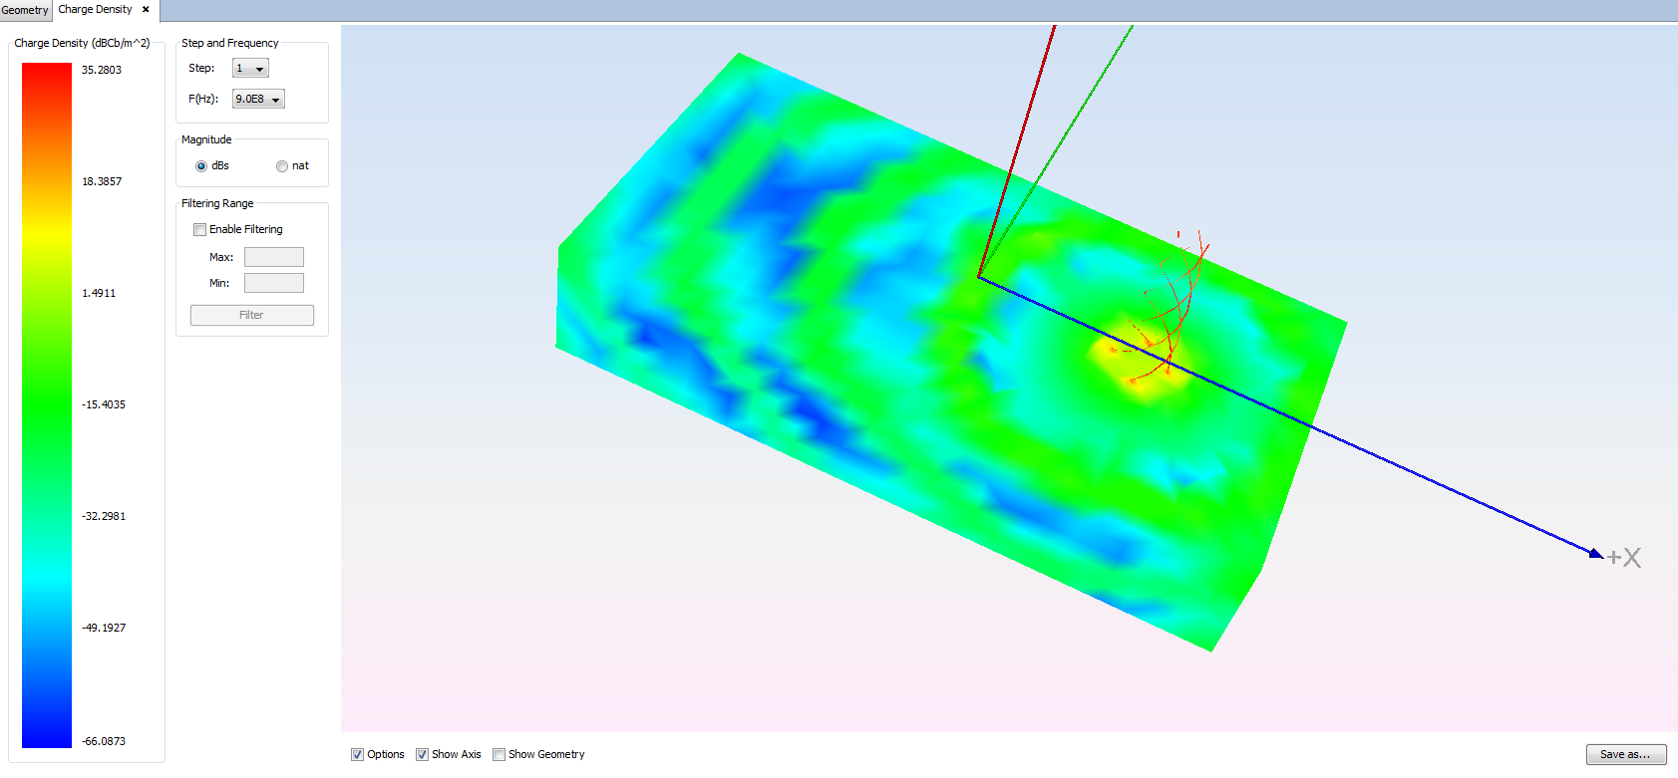Viewport: 1678px width, 778px height.
Task: Click the blue X axis arrowhead
Action: 1596,554
